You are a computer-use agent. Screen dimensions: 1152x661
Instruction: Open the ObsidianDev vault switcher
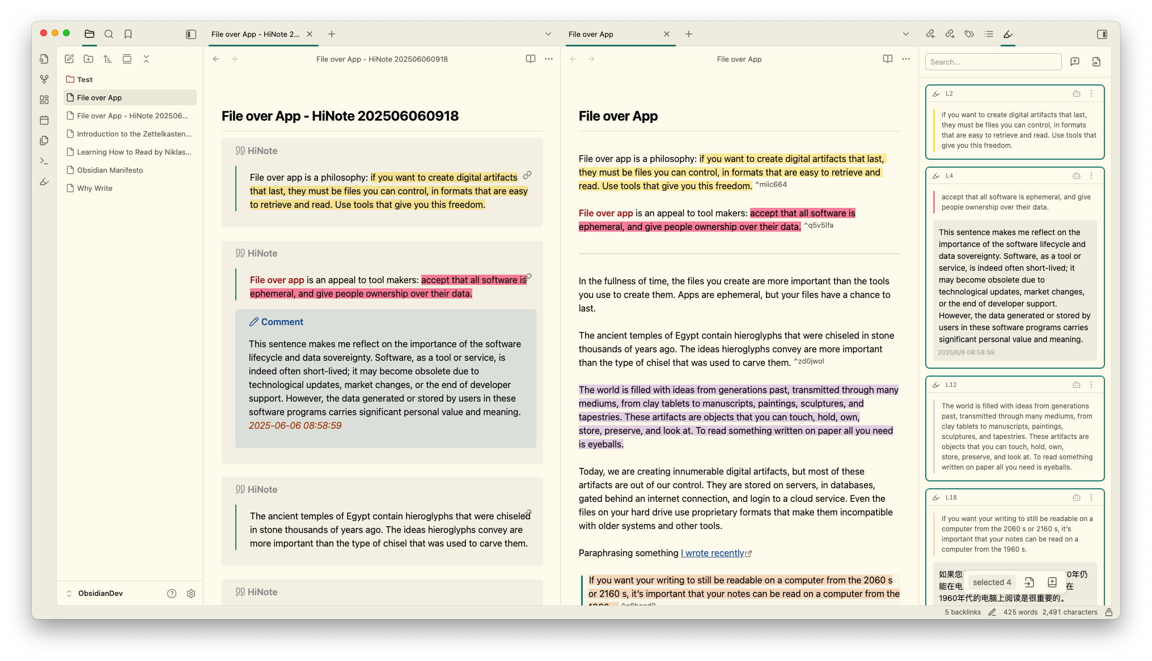click(100, 594)
